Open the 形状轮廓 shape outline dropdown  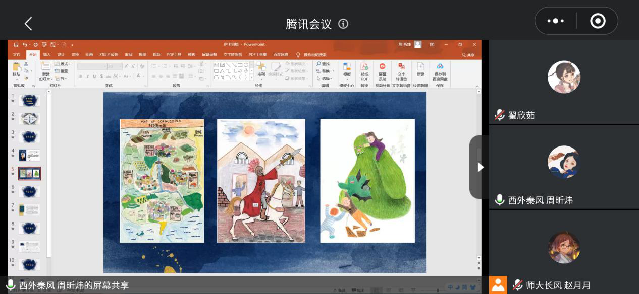[x=296, y=71]
